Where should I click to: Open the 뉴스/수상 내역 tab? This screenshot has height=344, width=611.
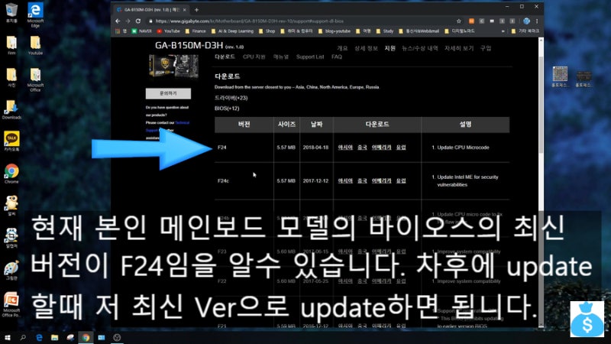(x=419, y=48)
